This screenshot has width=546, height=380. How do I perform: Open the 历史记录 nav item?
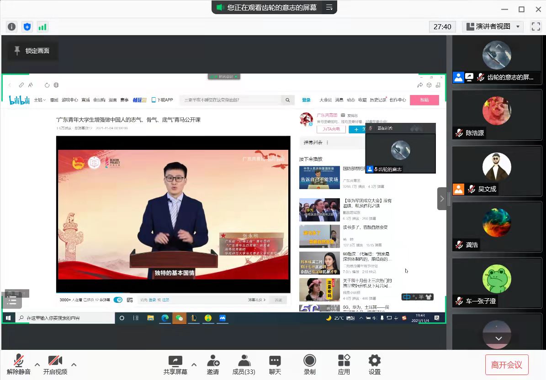pyautogui.click(x=378, y=100)
